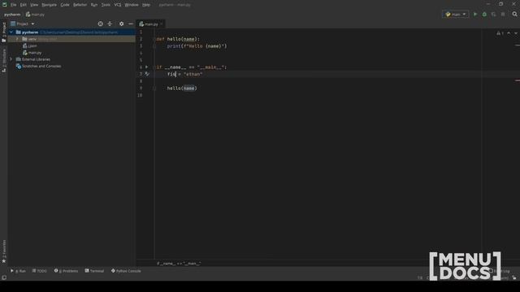Collapse the pycharm project root node
The image size is (520, 292).
point(11,32)
